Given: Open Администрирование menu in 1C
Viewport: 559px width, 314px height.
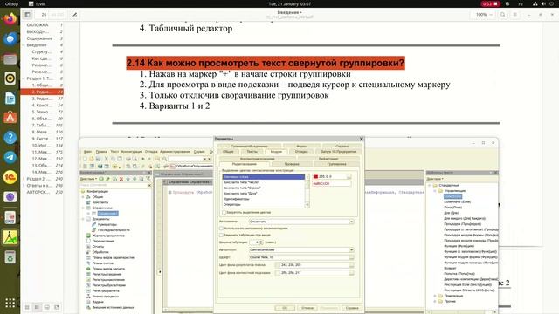Looking at the screenshot, I should 175,152.
